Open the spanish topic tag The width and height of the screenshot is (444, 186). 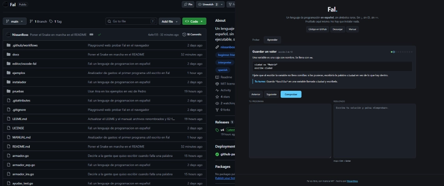pos(222,70)
